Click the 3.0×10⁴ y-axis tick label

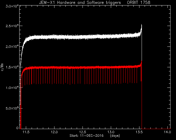[x=12, y=6]
